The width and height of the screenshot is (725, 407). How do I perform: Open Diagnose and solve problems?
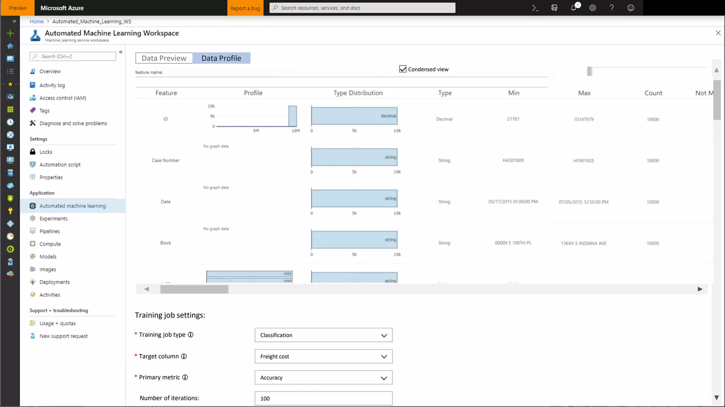click(73, 123)
